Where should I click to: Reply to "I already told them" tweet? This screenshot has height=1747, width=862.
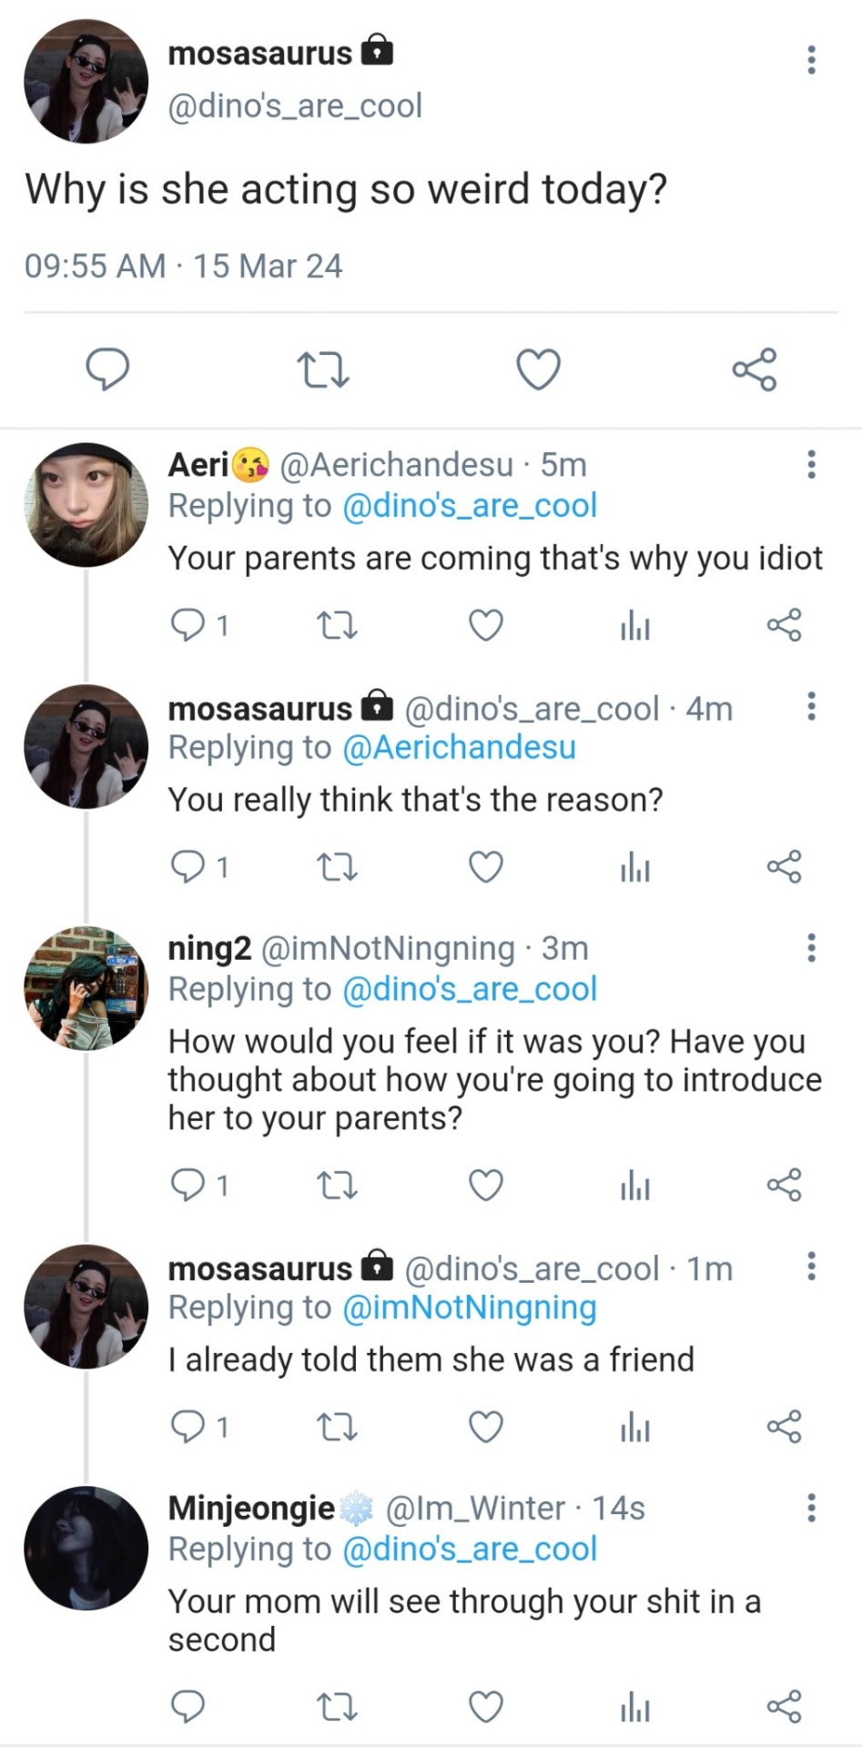click(188, 1427)
